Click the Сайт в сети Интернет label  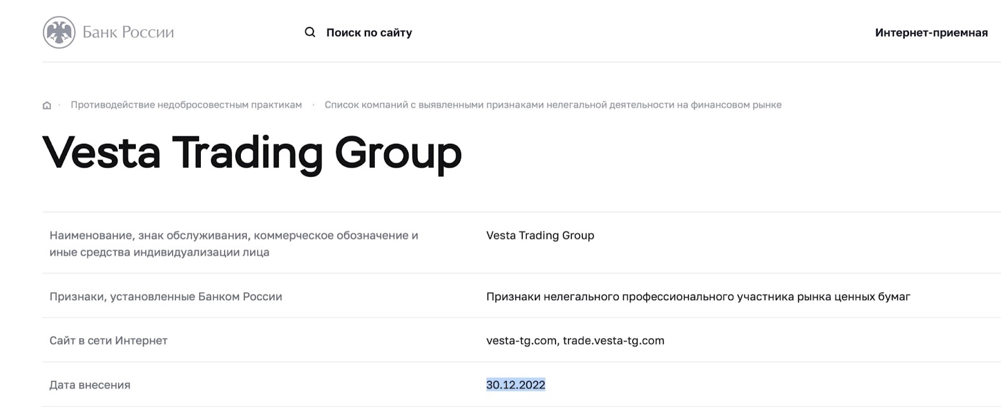(108, 341)
